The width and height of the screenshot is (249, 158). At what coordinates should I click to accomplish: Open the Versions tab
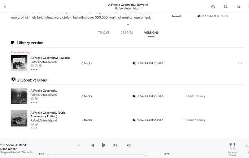coord(151,33)
